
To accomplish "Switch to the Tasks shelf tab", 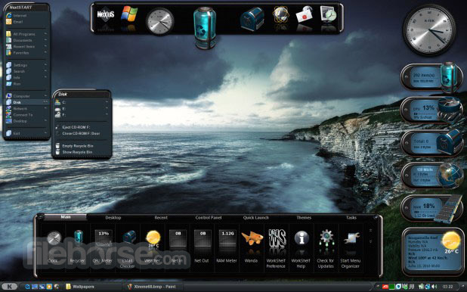I will tap(351, 218).
